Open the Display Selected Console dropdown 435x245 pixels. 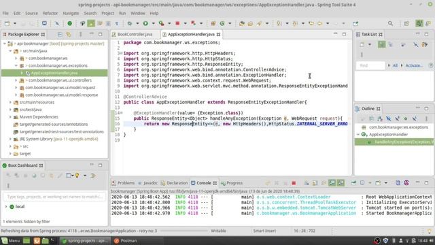click(x=370, y=183)
